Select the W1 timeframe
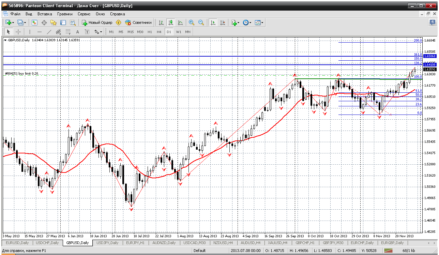Image resolution: width=439 pixels, height=255 pixels. [178, 32]
